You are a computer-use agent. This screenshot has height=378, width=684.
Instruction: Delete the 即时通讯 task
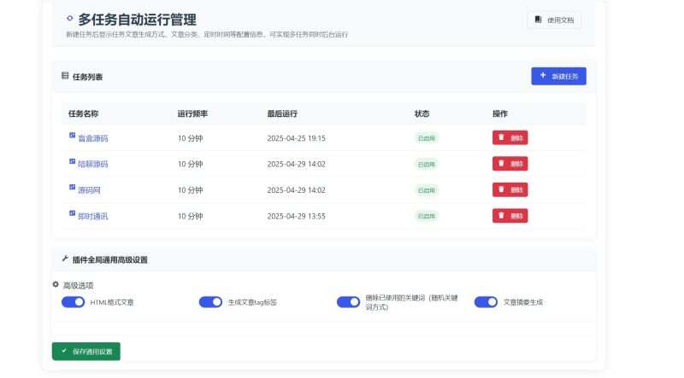click(x=510, y=216)
